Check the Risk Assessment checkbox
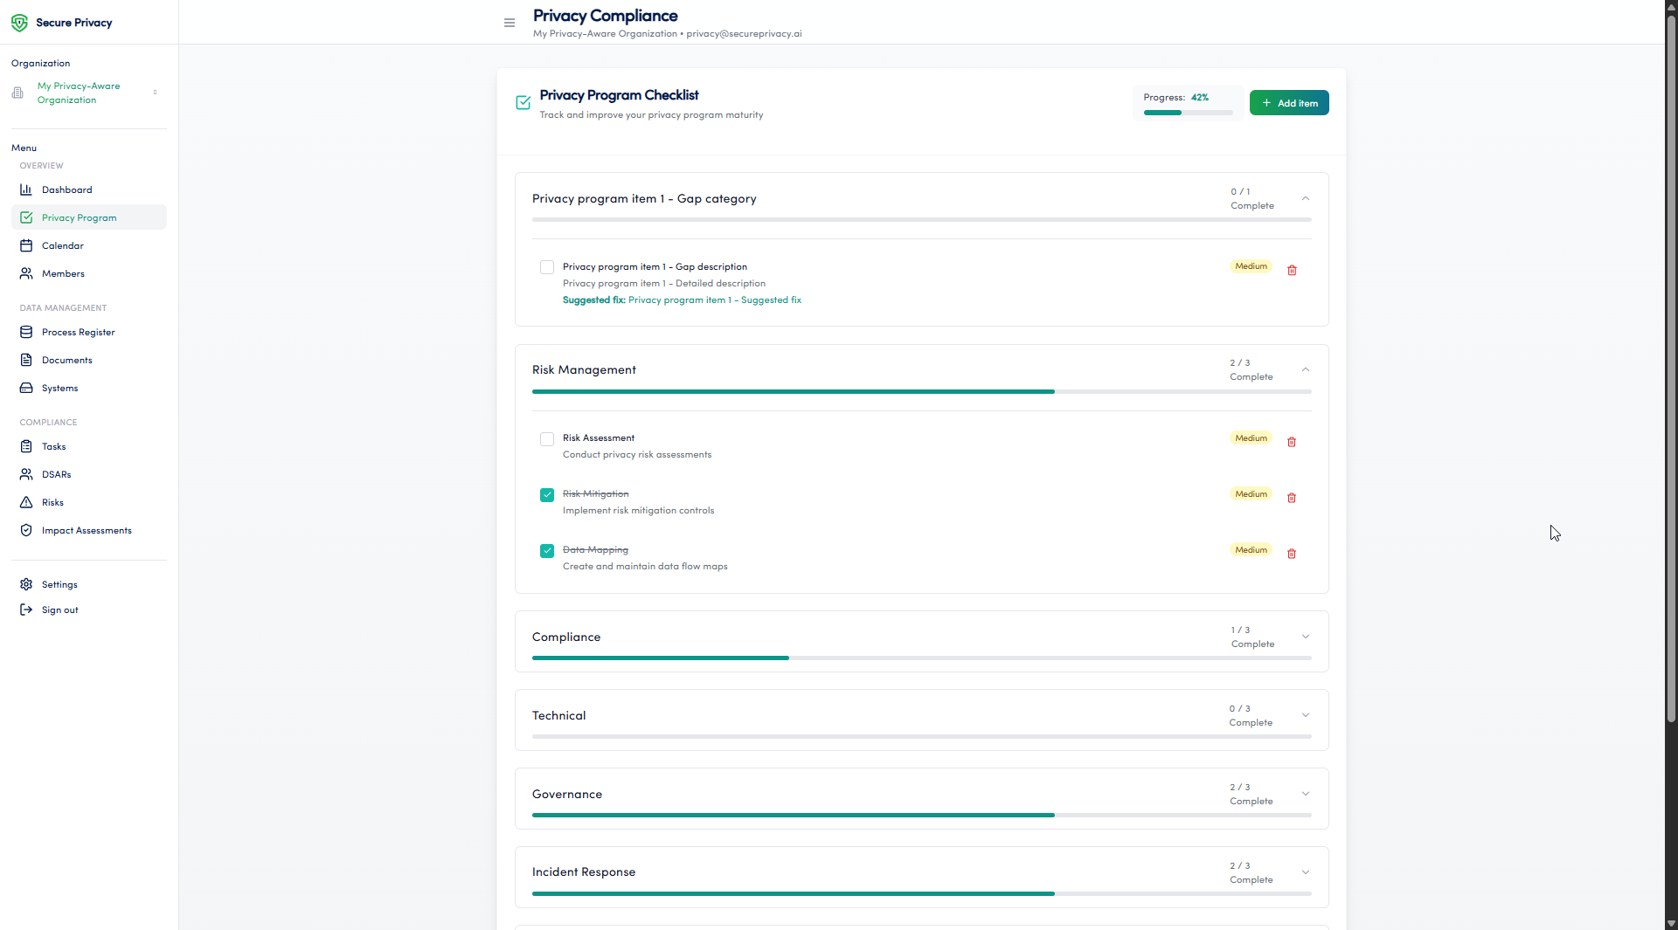This screenshot has height=930, width=1678. 547,439
